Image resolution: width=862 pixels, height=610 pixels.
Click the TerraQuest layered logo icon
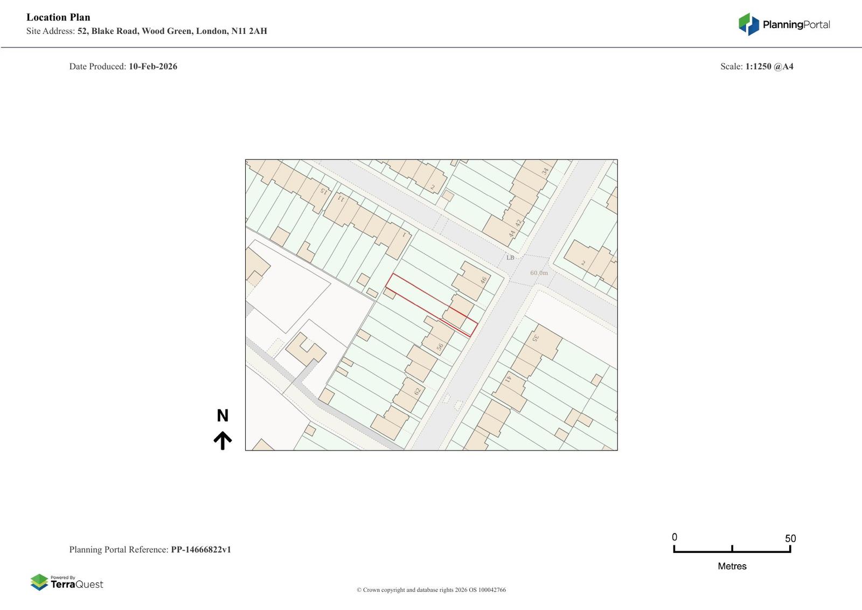(x=39, y=582)
